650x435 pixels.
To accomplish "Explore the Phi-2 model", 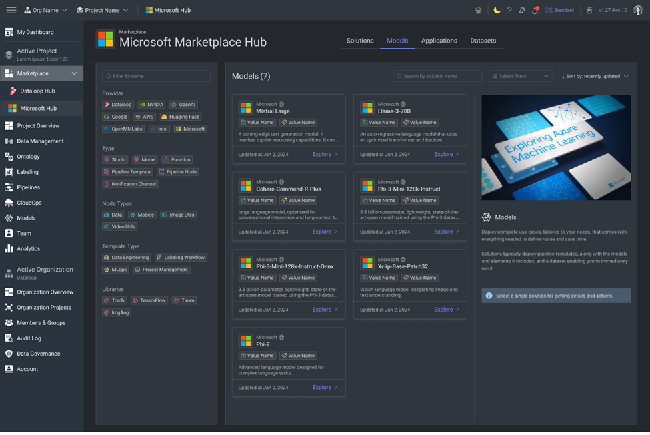I will pos(325,388).
